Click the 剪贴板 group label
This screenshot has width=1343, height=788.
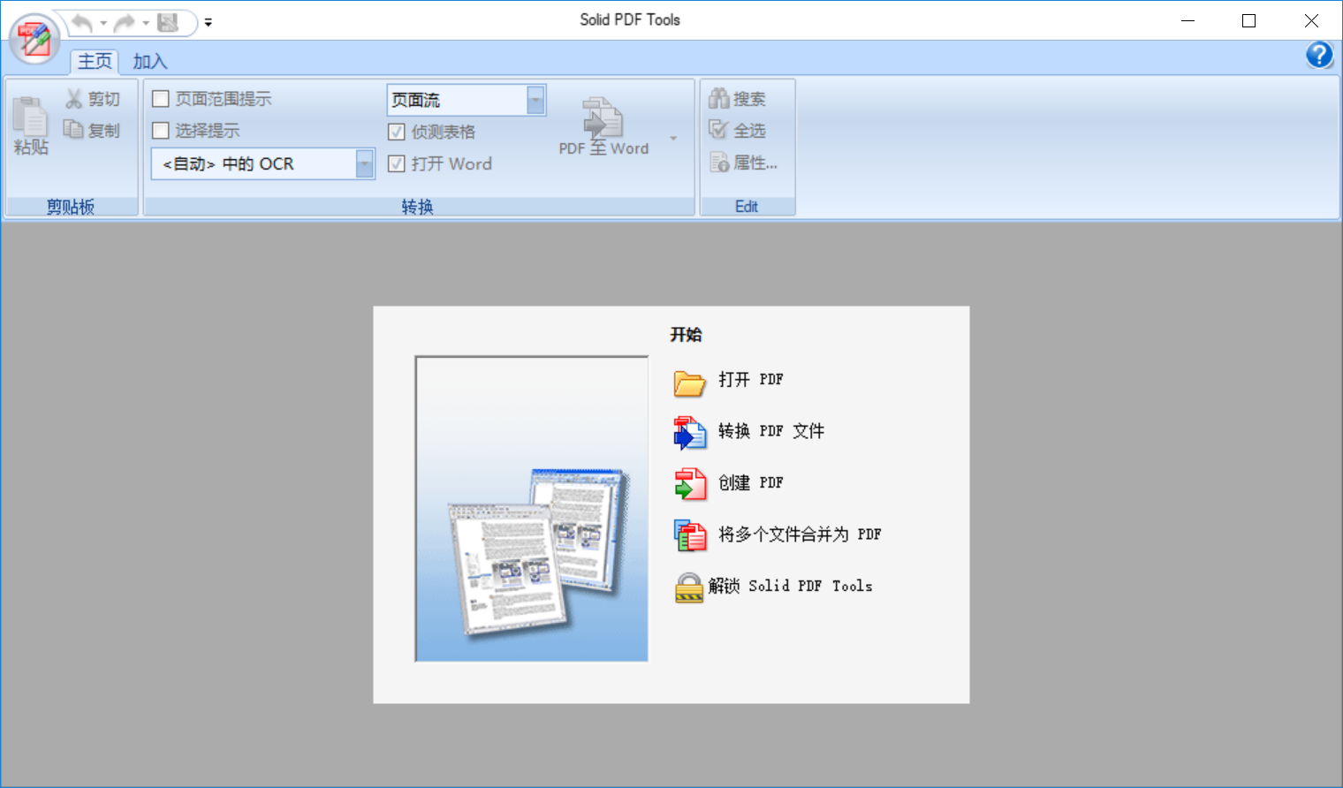pos(71,207)
